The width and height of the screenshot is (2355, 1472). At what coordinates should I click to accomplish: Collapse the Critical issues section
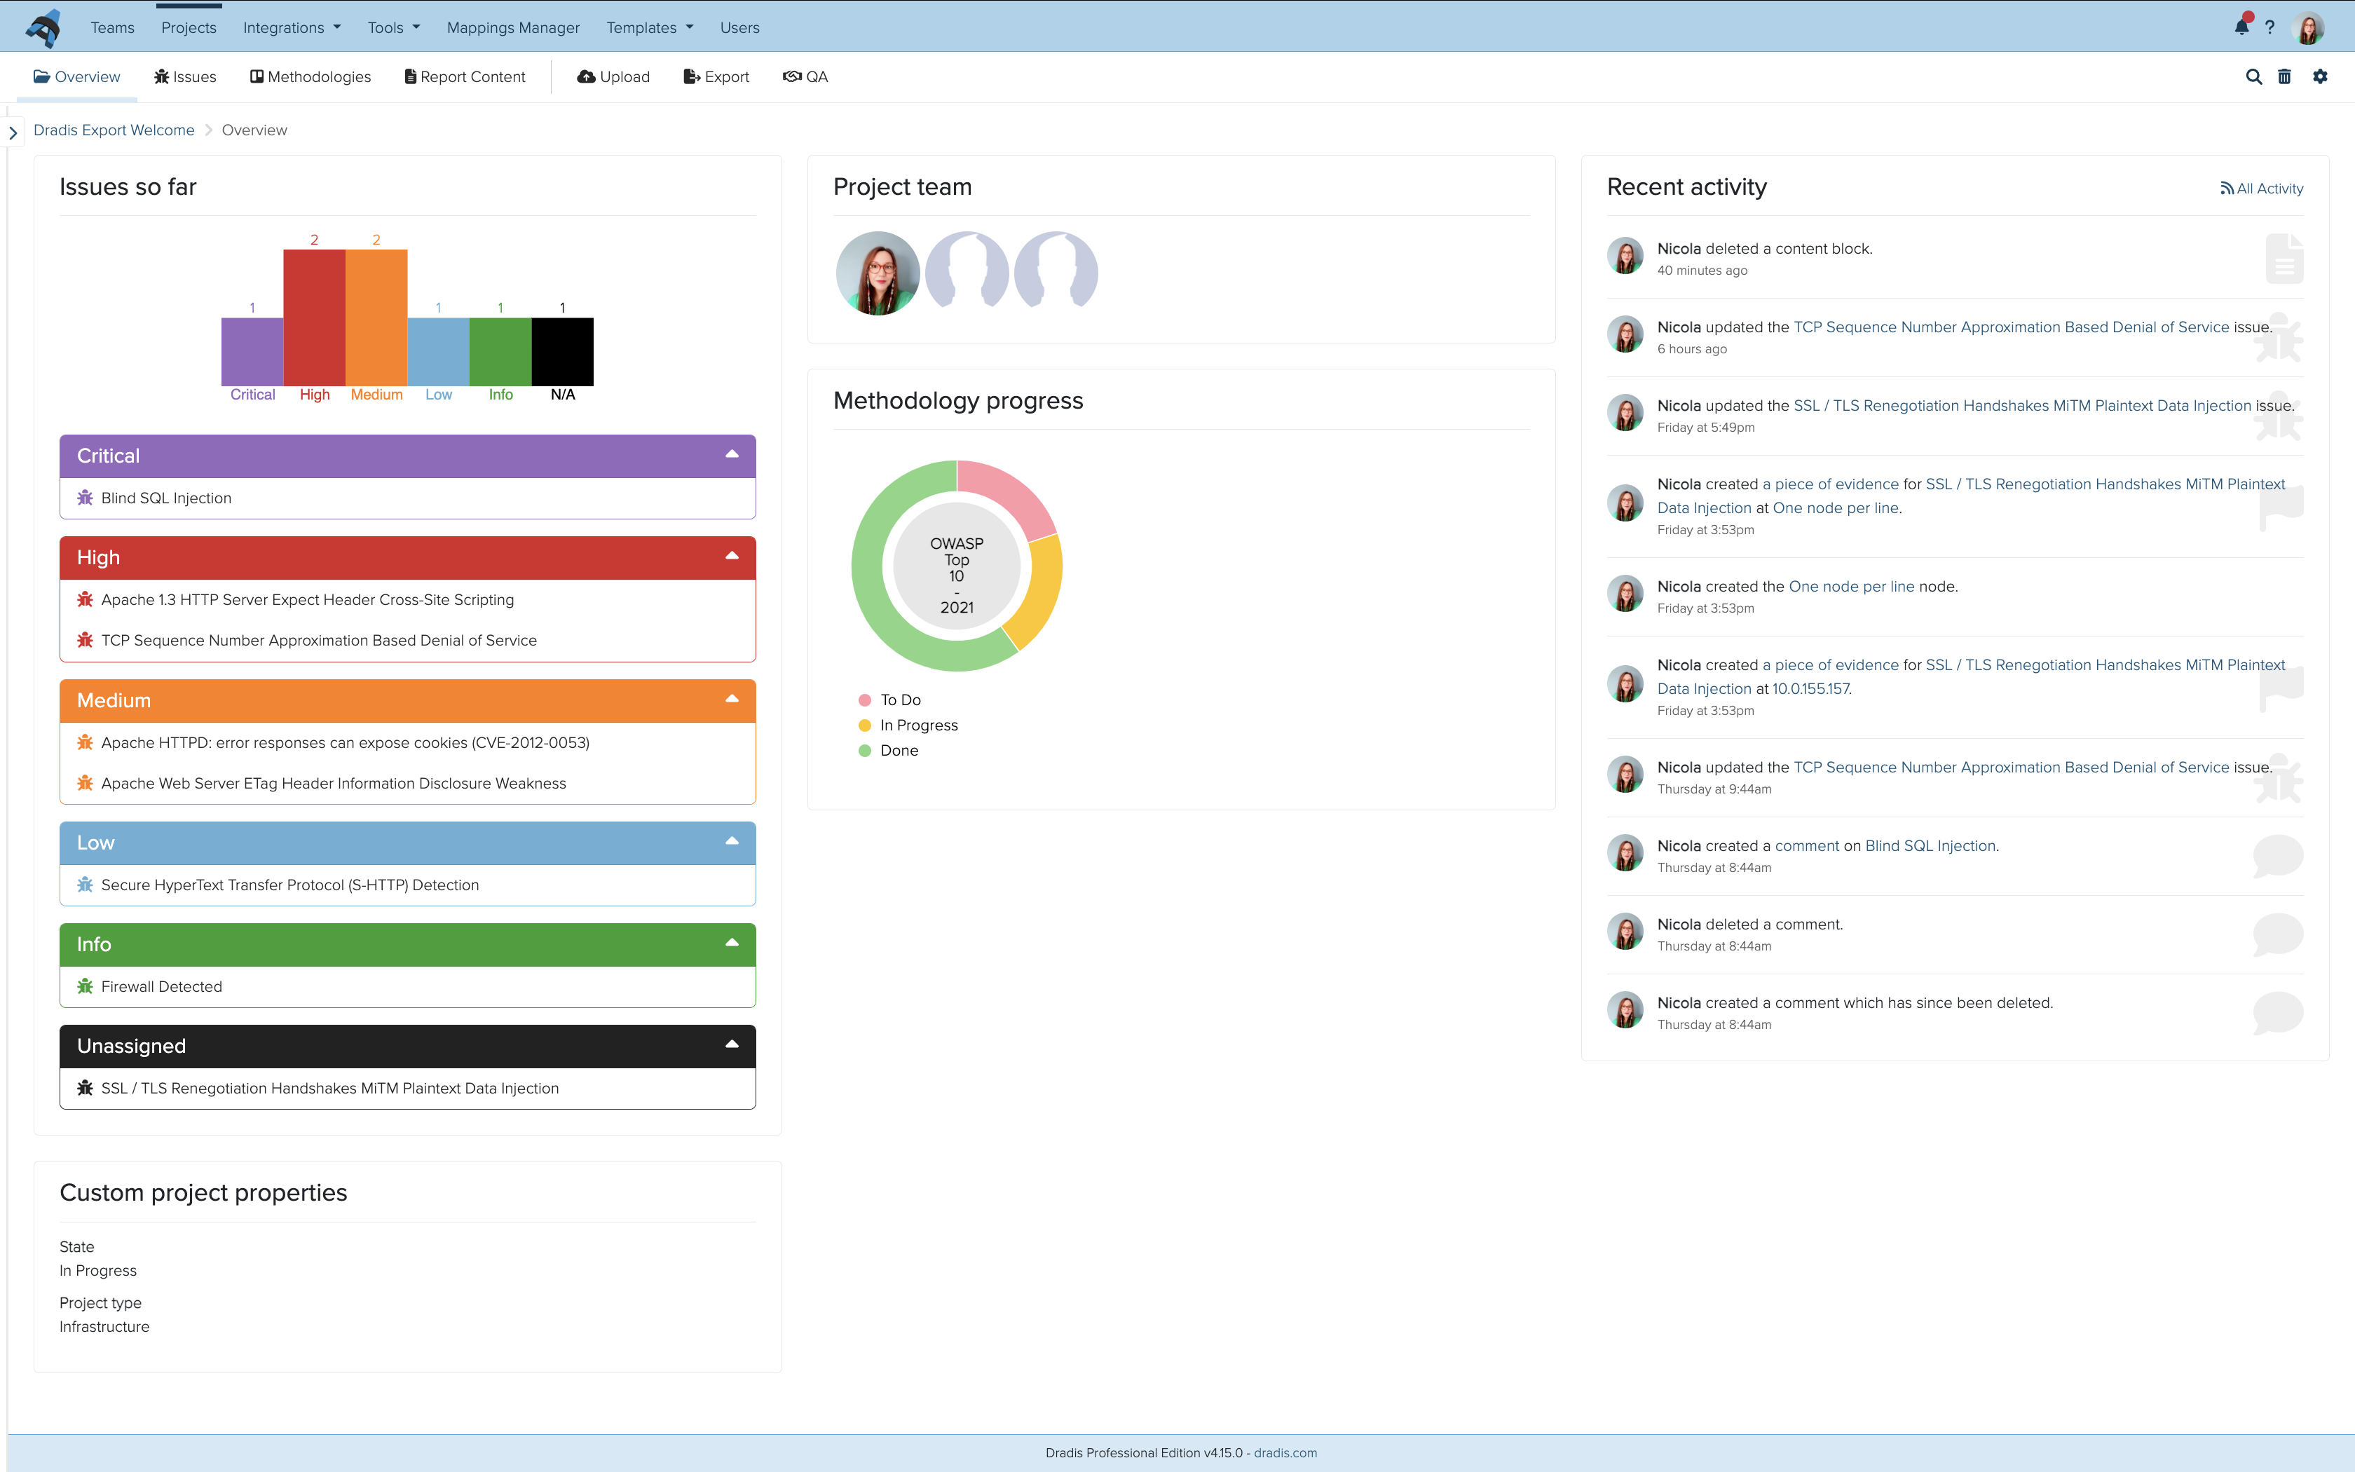tap(732, 455)
